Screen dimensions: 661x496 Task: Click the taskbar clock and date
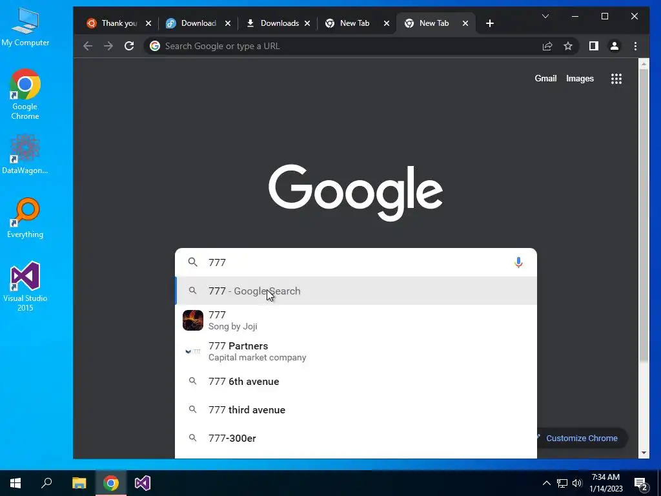pyautogui.click(x=605, y=483)
